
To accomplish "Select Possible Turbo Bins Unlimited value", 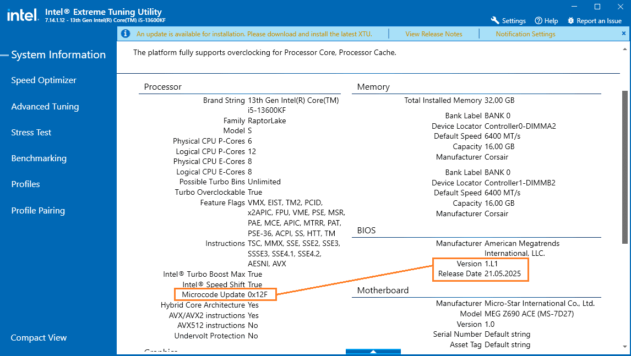I will tap(264, 182).
